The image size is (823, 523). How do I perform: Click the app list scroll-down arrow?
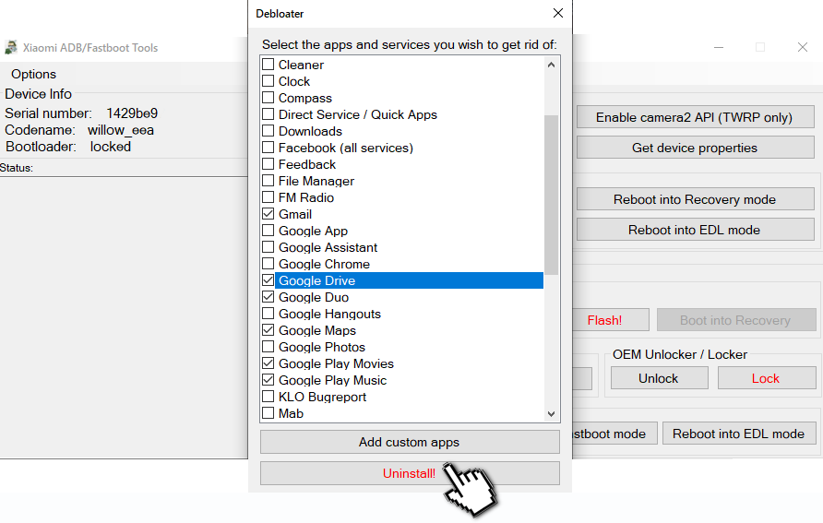click(x=551, y=414)
